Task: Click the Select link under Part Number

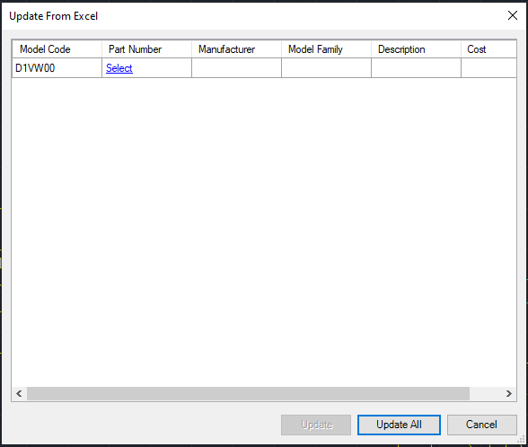Action: (119, 68)
